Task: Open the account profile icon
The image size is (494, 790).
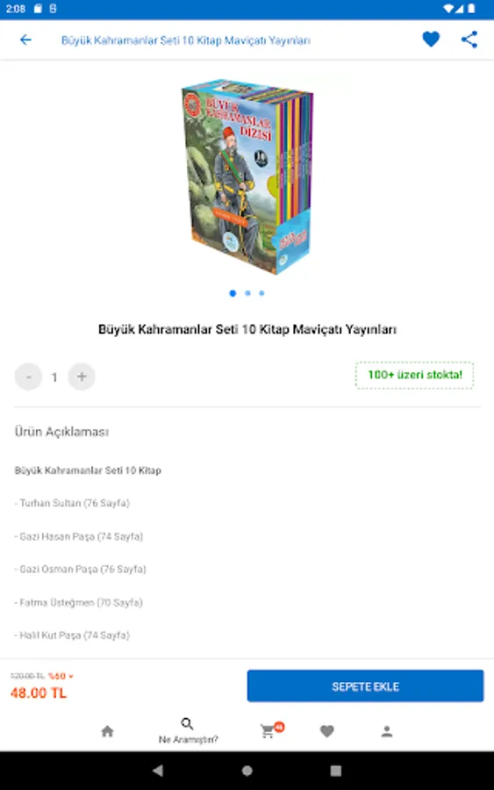Action: (387, 731)
